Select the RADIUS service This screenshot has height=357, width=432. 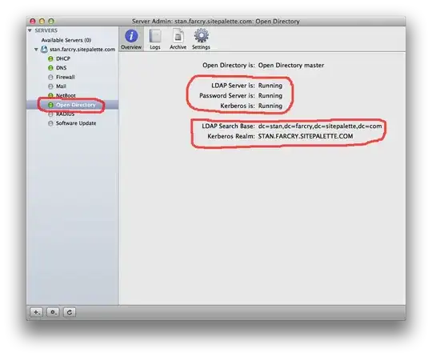pos(65,114)
